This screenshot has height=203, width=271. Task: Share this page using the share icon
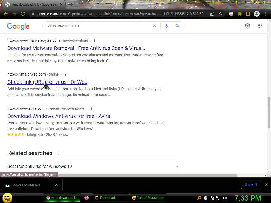click(x=212, y=14)
